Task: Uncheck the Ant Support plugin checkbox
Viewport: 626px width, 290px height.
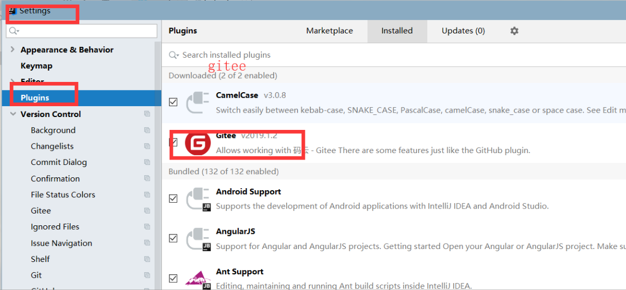Action: pyautogui.click(x=173, y=278)
